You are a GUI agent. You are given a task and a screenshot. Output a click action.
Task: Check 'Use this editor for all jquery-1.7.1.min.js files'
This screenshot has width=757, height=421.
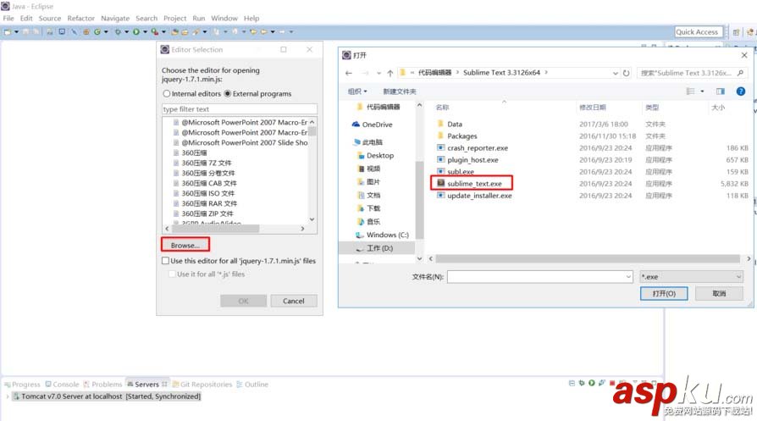[166, 261]
